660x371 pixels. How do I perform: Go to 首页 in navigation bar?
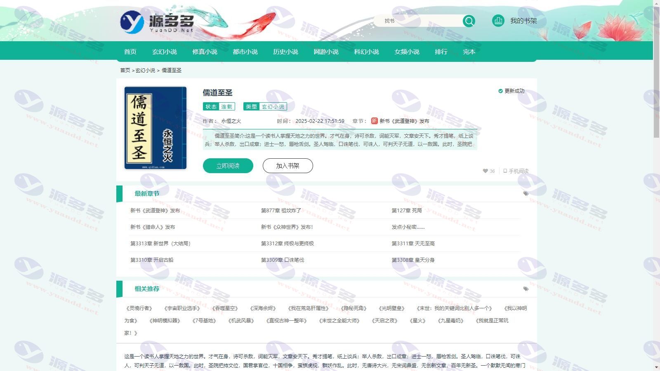(130, 52)
